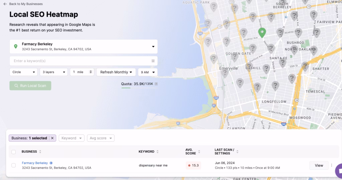Remove the Business: 1 selected filter
Screen dimensions: 342x180
[x=52, y=138]
